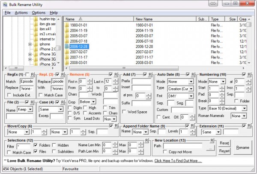Open the Options menu

click(39, 13)
